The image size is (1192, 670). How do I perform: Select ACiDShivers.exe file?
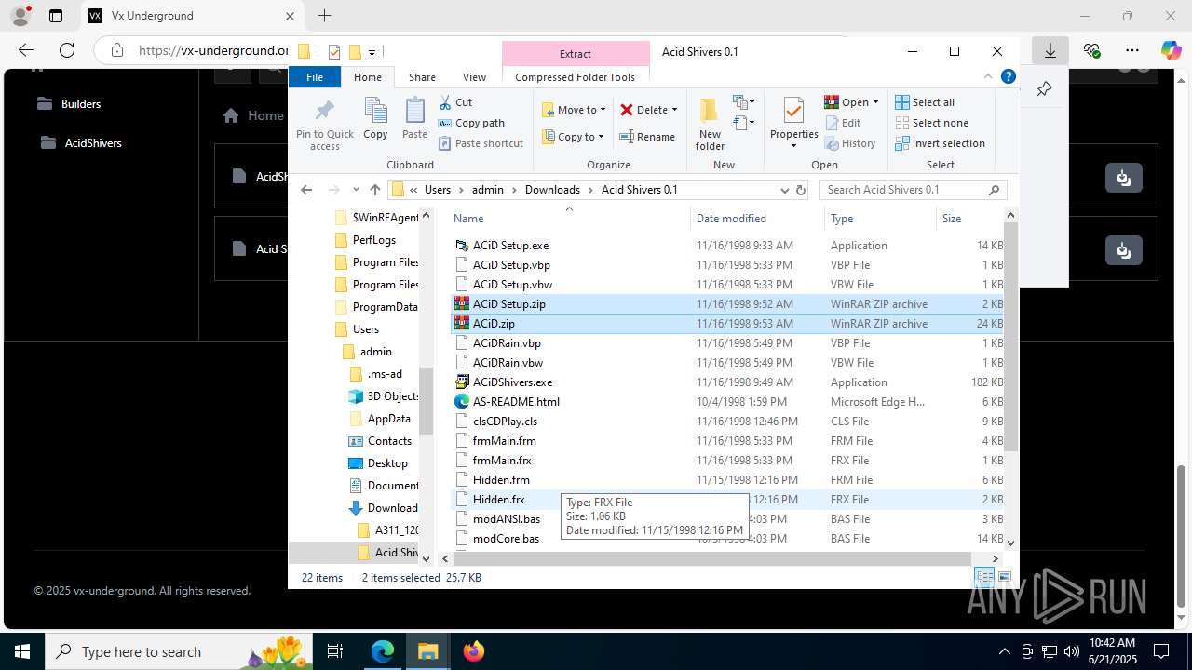(x=511, y=382)
